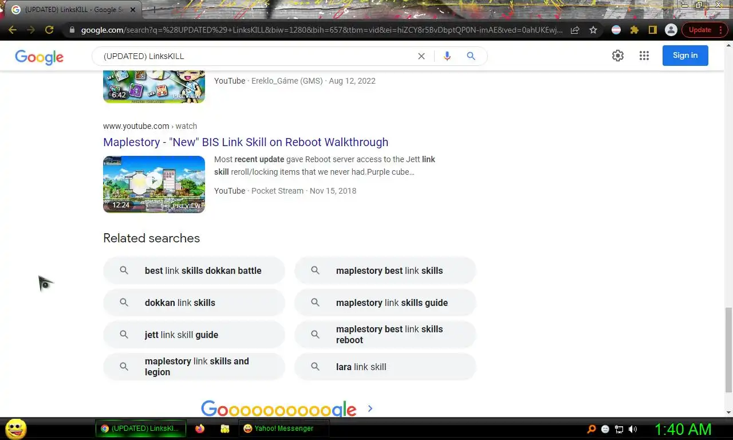Close the LinksKILL Google Search tab

point(133,10)
